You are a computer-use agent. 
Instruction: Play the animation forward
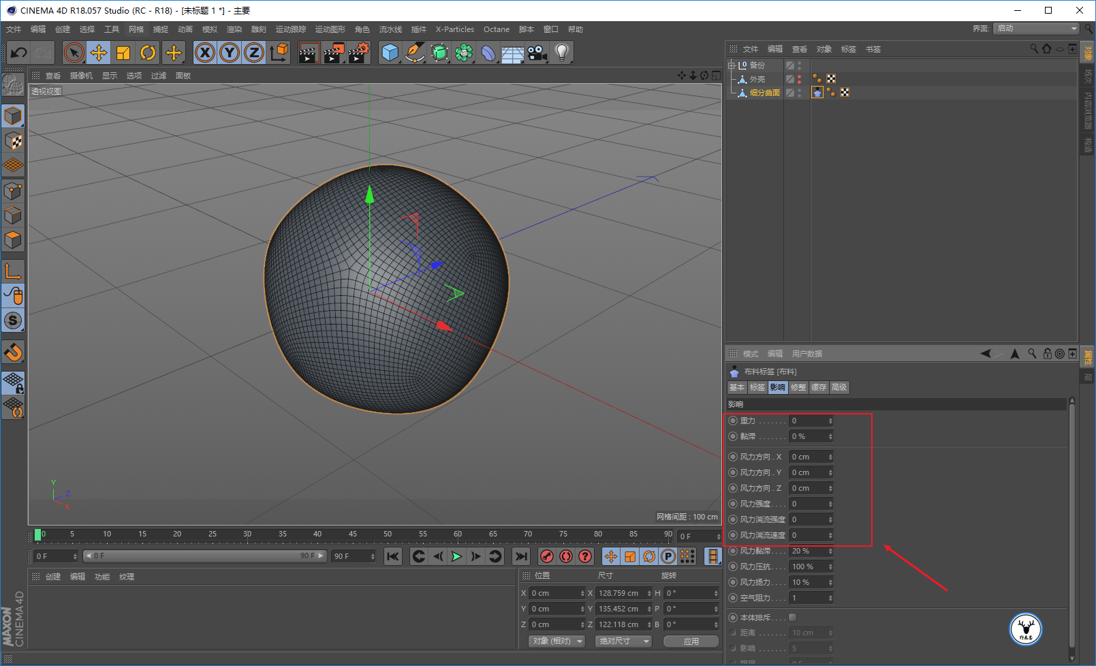click(x=457, y=557)
